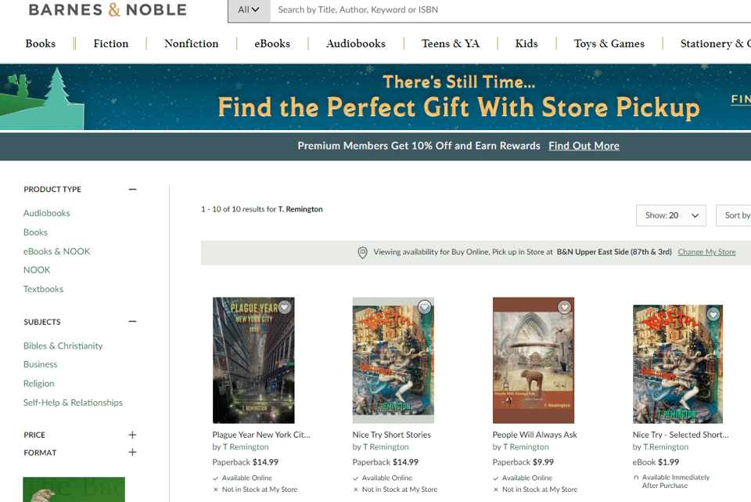This screenshot has width=751, height=502.
Task: Collapse the Subjects filter section
Action: click(x=132, y=322)
